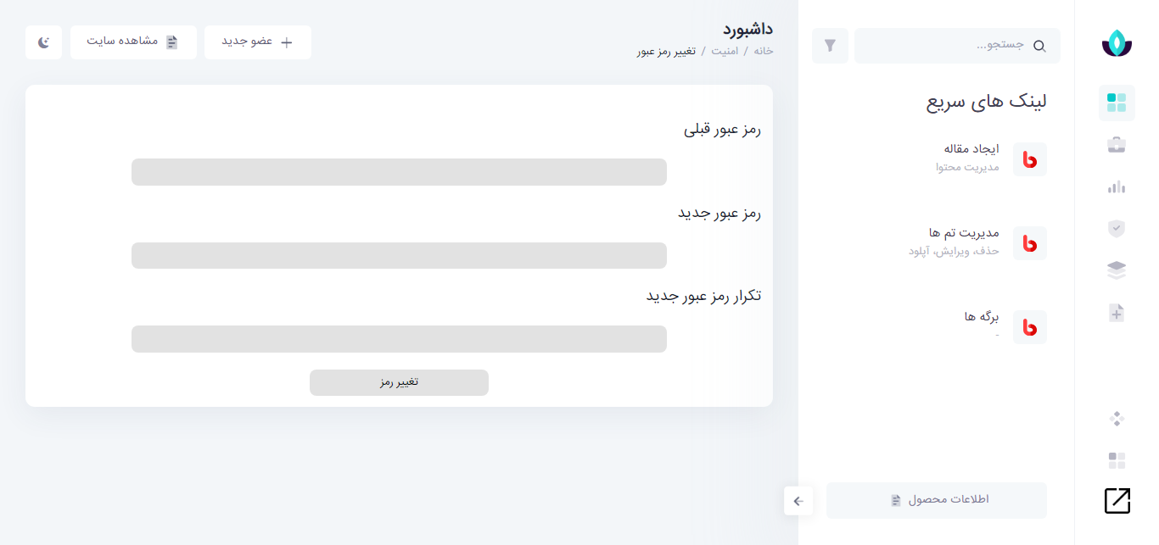Select the security shield icon in the sidebar
1159x545 pixels.
pos(1117,228)
